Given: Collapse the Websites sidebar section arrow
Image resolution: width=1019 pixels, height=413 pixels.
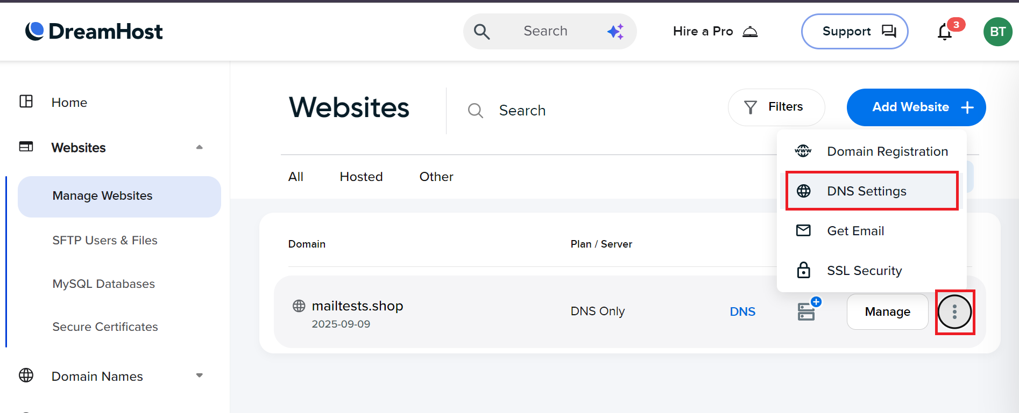Looking at the screenshot, I should (x=200, y=147).
